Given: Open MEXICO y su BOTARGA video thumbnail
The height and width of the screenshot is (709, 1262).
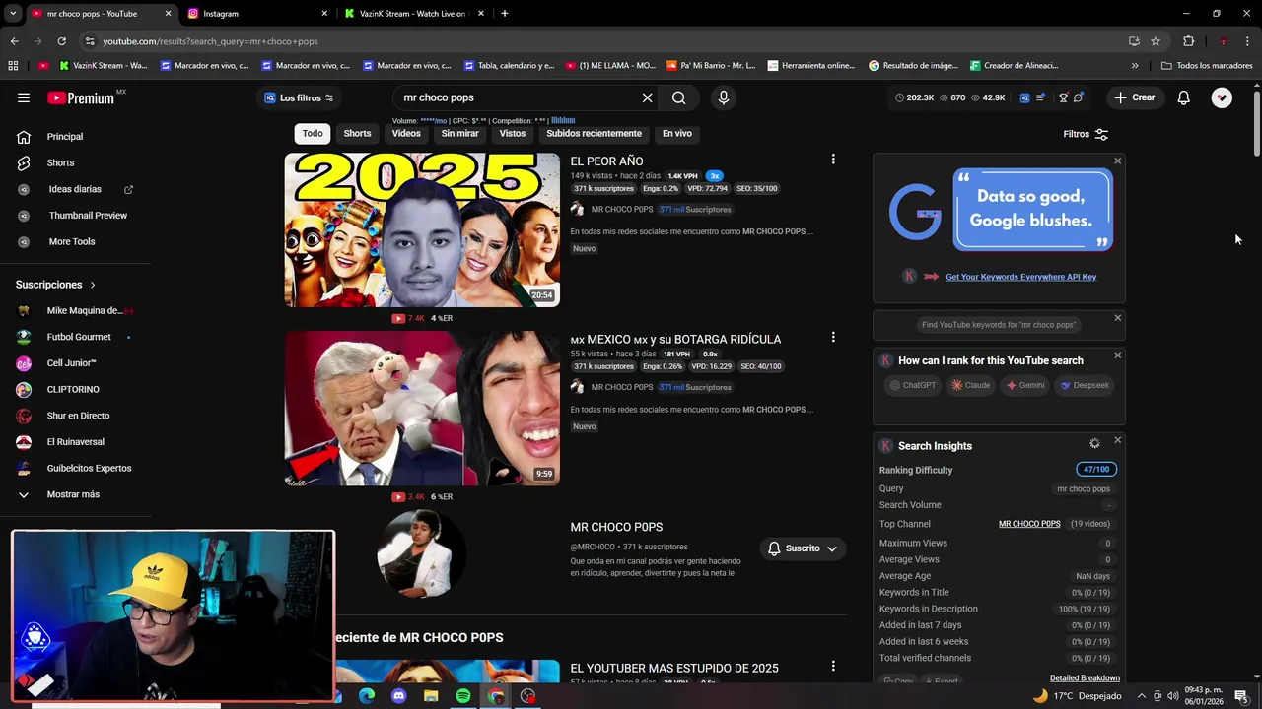Looking at the screenshot, I should point(422,408).
